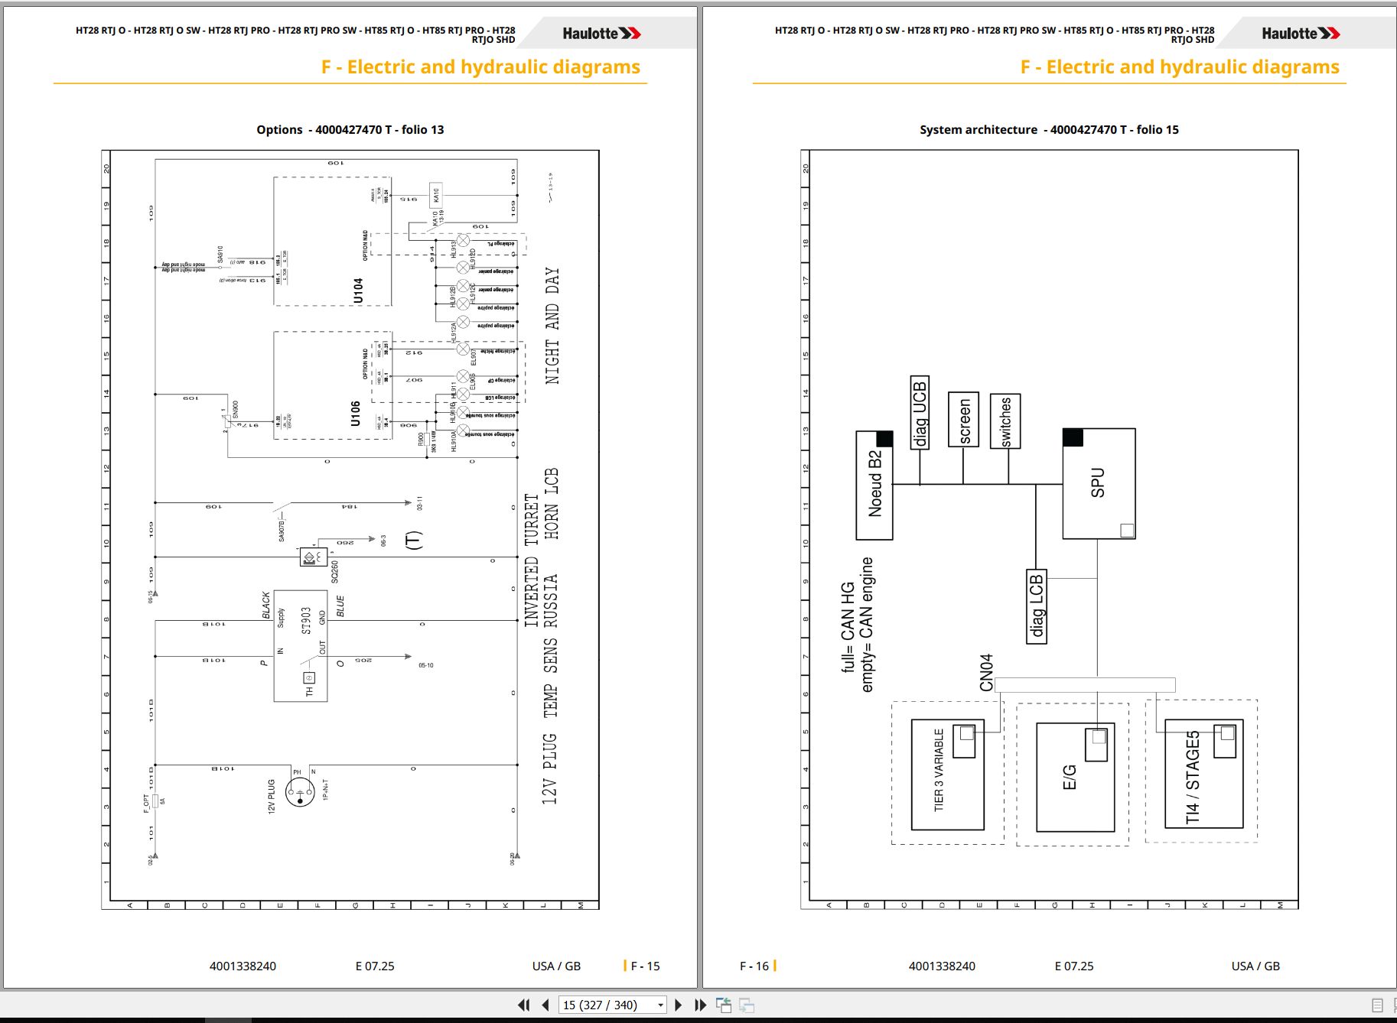Viewport: 1397px width, 1023px height.
Task: Click the 12V plug socket symbol
Action: pos(299,792)
